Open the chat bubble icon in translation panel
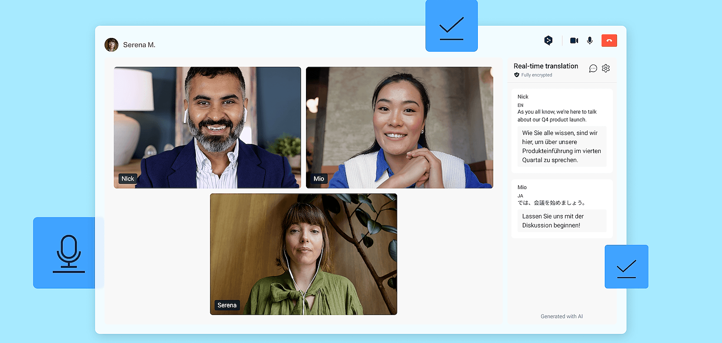 593,68
